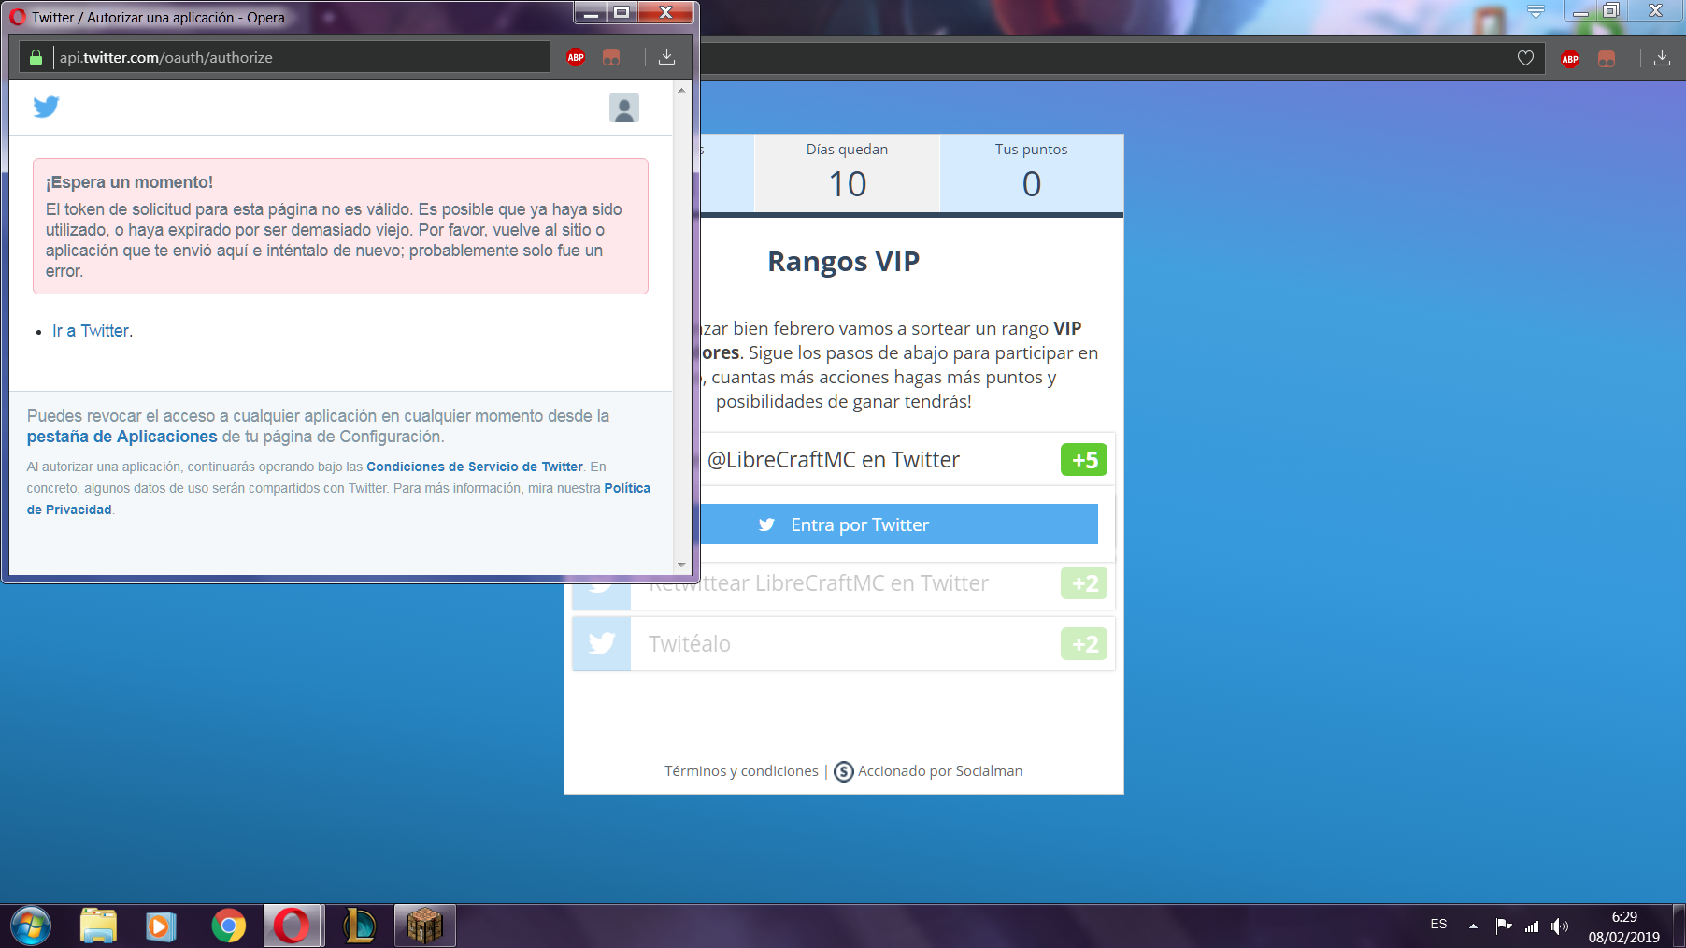Open the orange extension icon in main window toolbar
The width and height of the screenshot is (1686, 948).
tap(1607, 59)
